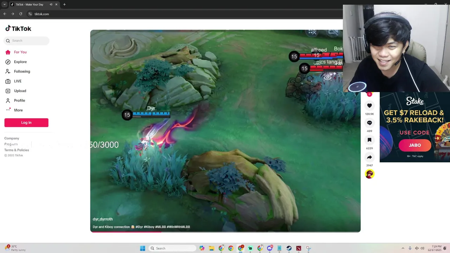Open the spinning sound disc avatar

[x=369, y=174]
